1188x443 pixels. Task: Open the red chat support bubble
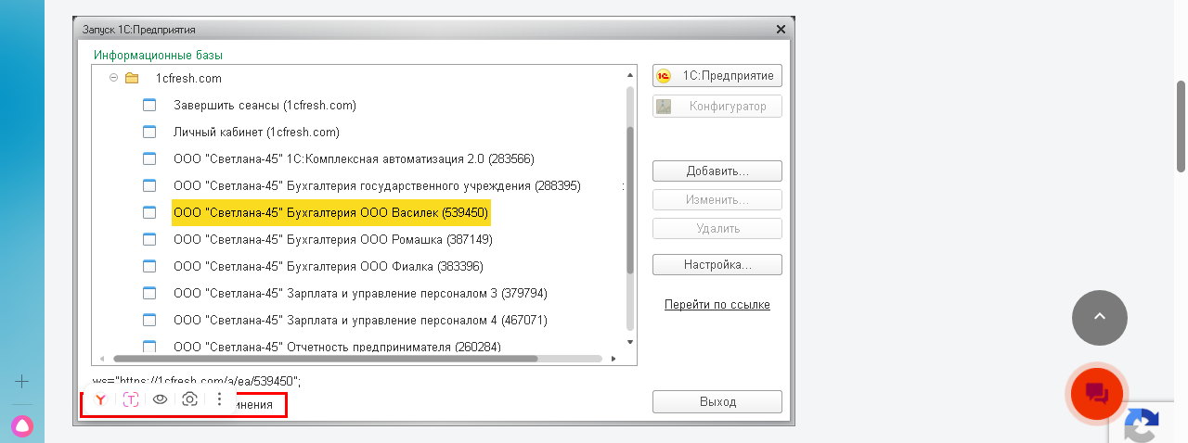1098,393
